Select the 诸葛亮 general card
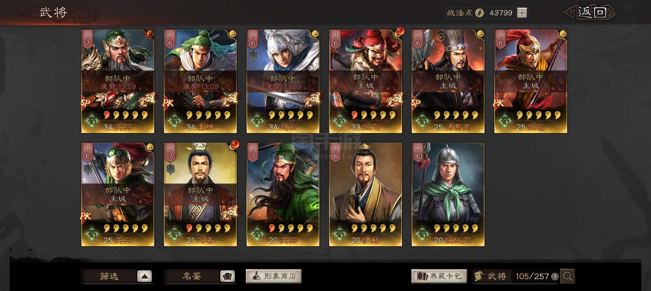The image size is (651, 291). (x=448, y=81)
